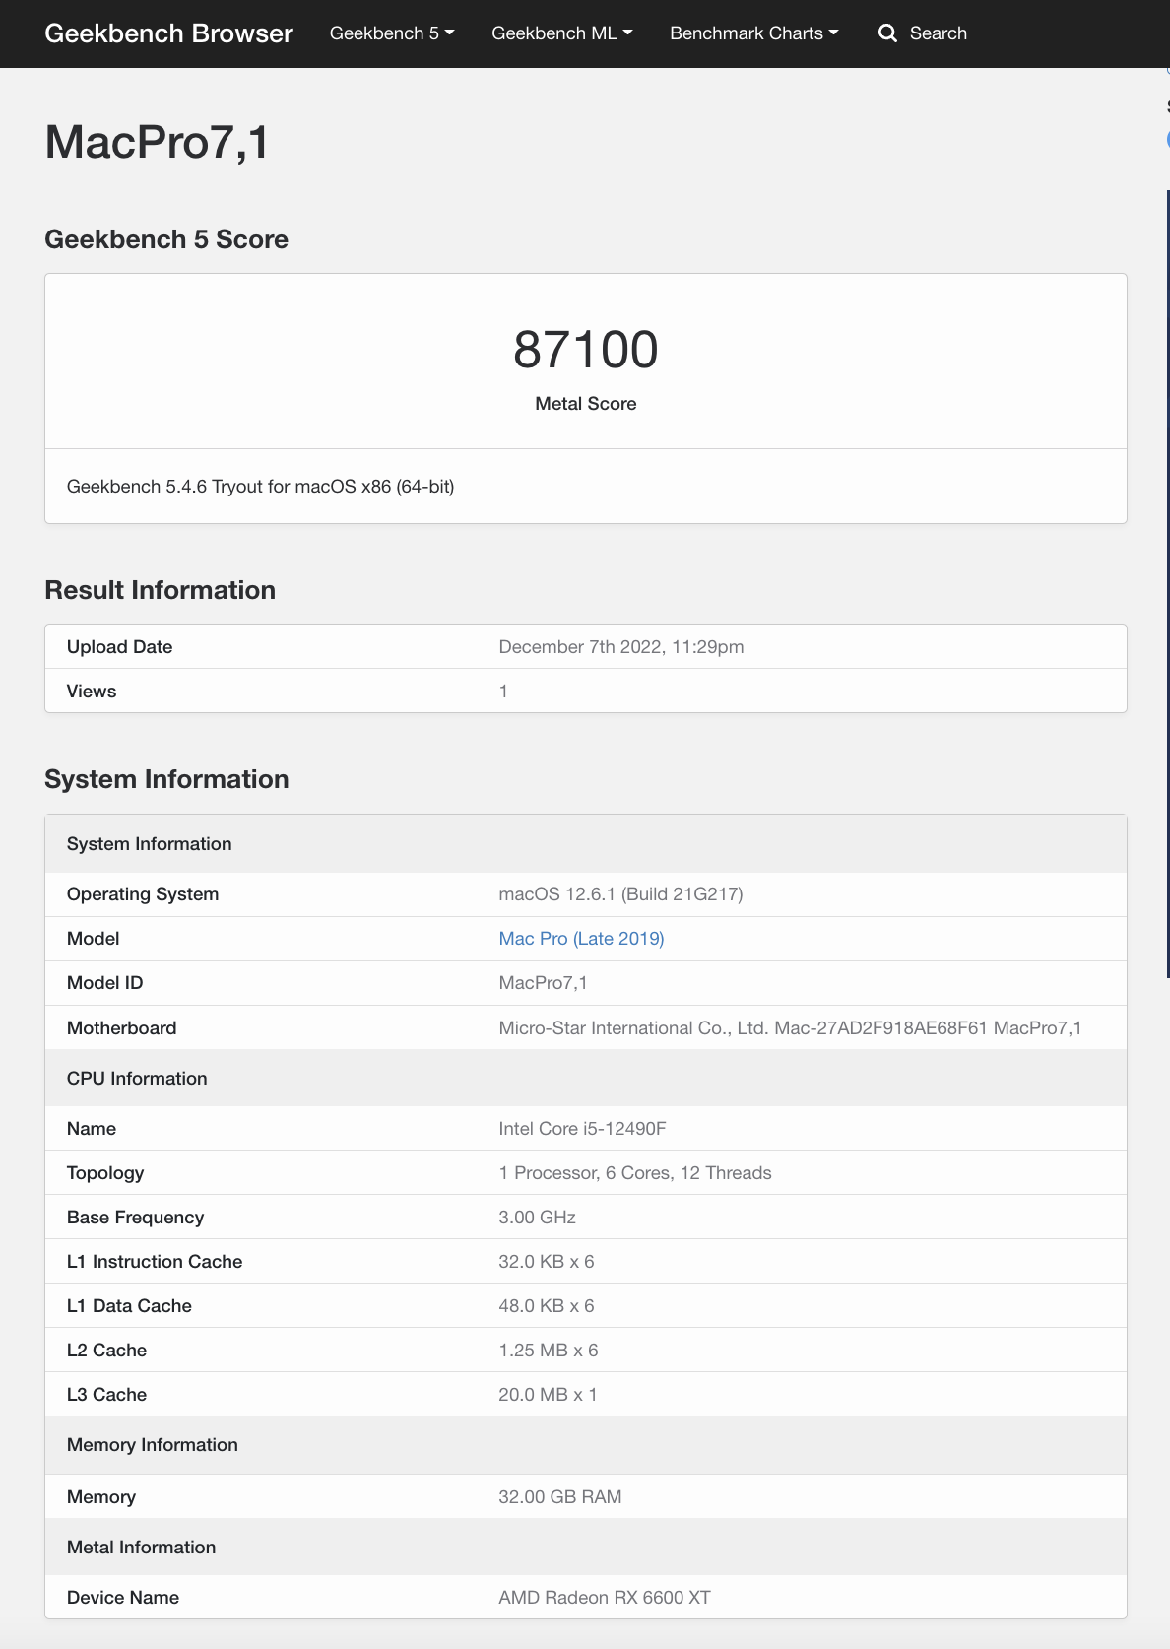
Task: Click the Model ID value MacPro7,1
Action: pos(544,983)
